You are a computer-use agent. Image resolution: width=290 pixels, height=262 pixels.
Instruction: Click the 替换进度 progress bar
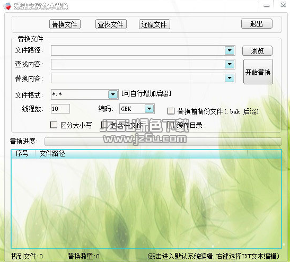tap(163, 142)
